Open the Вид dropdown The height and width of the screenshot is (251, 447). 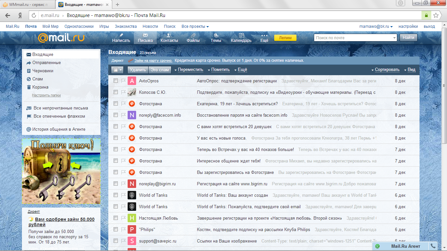click(410, 70)
